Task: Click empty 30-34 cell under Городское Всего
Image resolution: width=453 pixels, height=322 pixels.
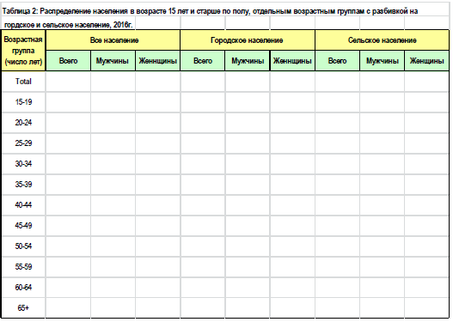Action: tap(203, 164)
